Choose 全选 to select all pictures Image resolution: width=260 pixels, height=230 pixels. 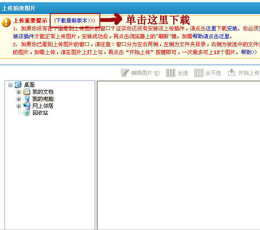[x=183, y=73]
